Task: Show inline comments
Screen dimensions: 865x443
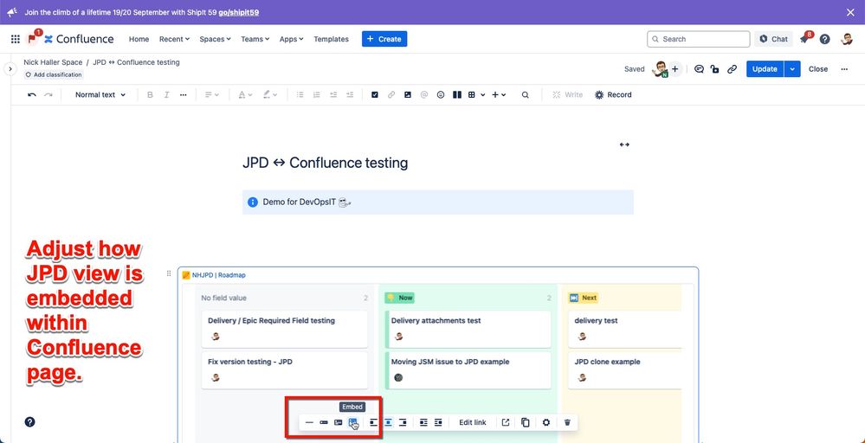Action: (x=699, y=69)
